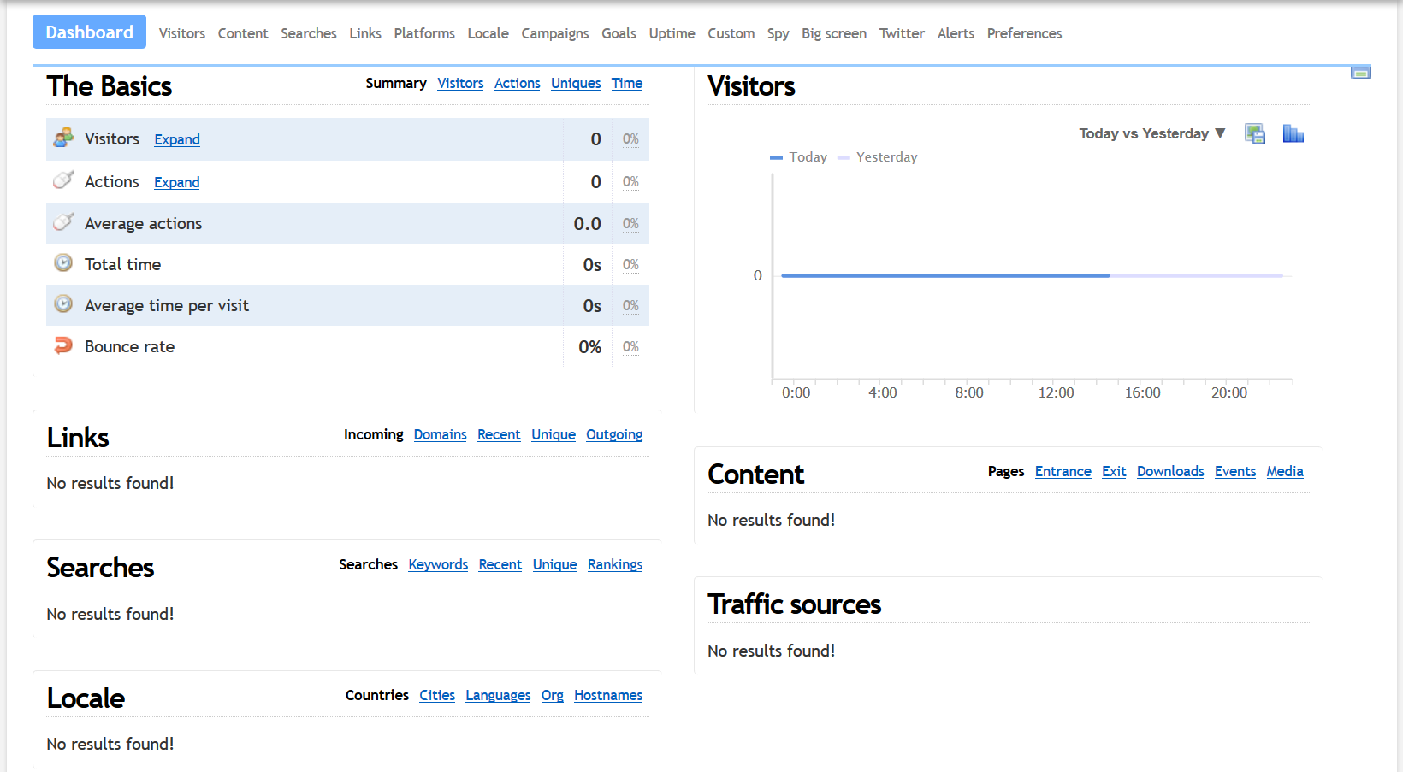Open the Media link in Content

(x=1285, y=471)
